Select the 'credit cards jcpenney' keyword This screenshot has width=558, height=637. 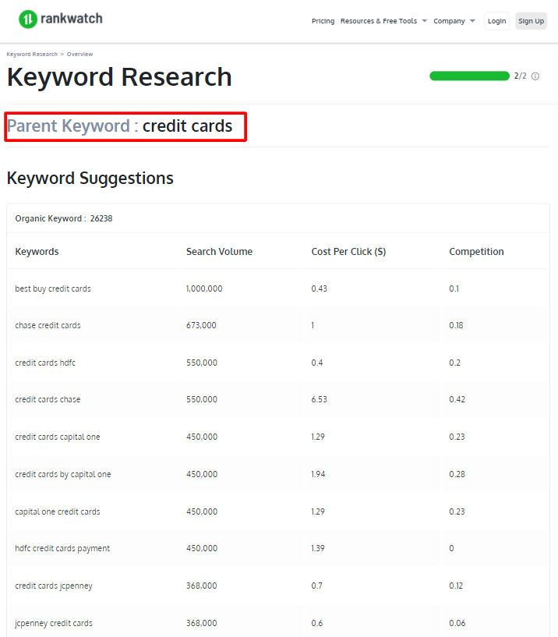[54, 586]
